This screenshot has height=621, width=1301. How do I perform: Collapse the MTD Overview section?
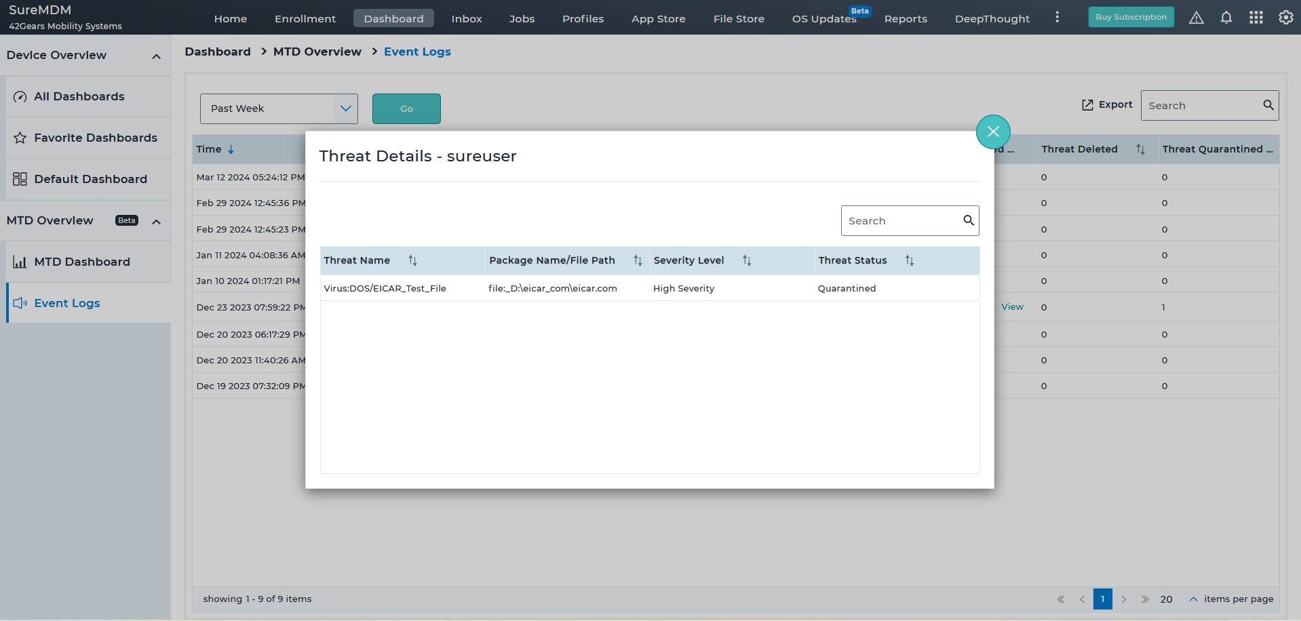click(x=156, y=222)
